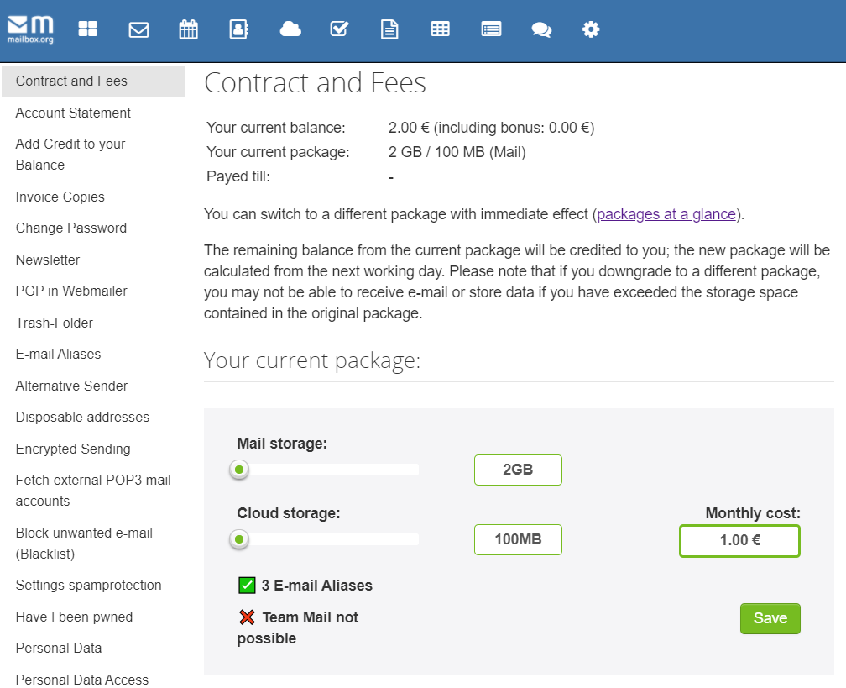Click the 3 E-mail Aliases green checkmark

(x=247, y=586)
